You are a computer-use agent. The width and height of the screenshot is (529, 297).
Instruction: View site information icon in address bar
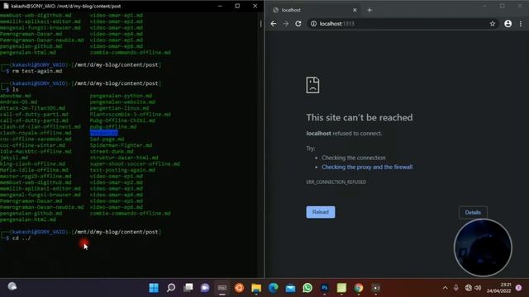click(313, 24)
